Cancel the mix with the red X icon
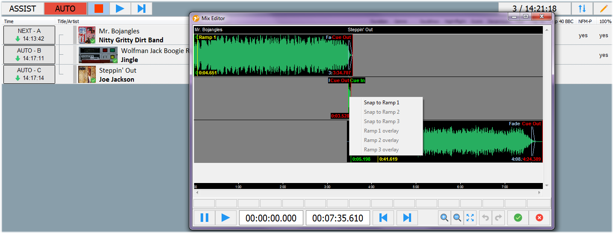This screenshot has height=233, width=613. pyautogui.click(x=539, y=218)
